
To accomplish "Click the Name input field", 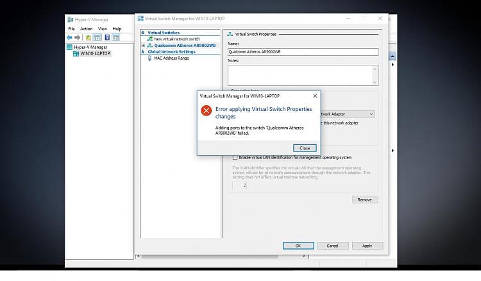I will point(303,52).
